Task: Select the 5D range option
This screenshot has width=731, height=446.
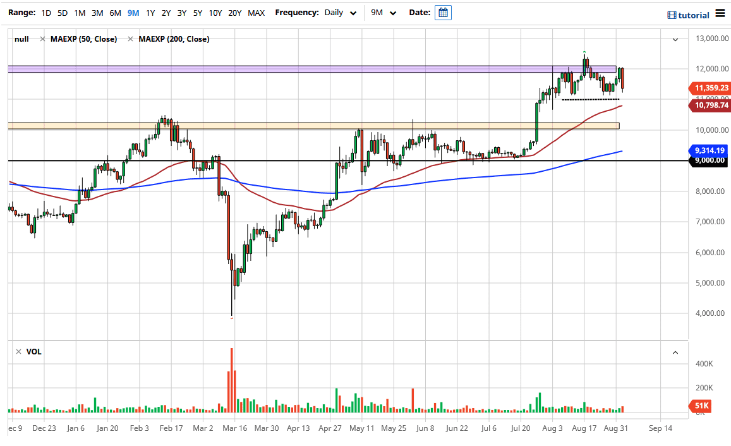Action: [x=62, y=12]
